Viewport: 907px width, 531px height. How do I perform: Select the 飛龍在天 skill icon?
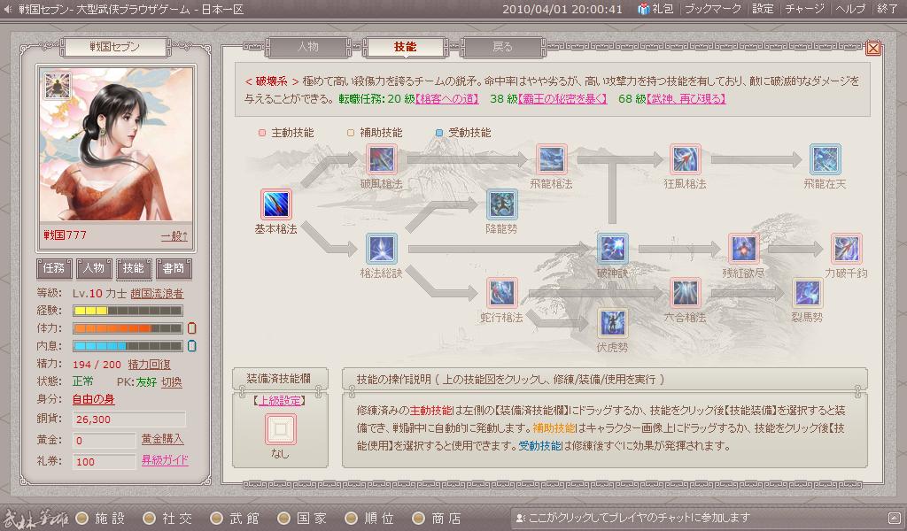tap(825, 159)
